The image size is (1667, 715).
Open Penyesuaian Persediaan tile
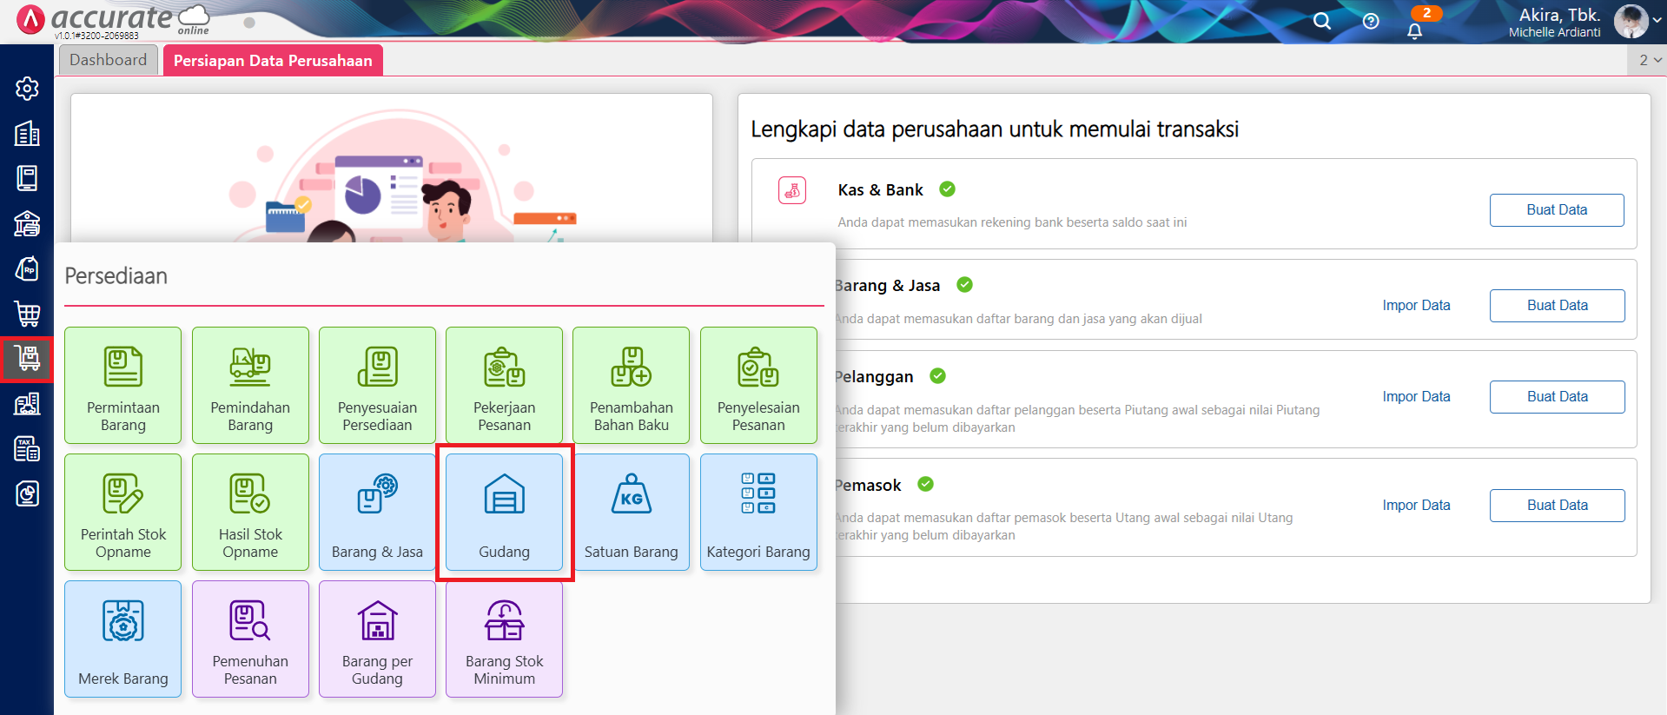tap(377, 385)
